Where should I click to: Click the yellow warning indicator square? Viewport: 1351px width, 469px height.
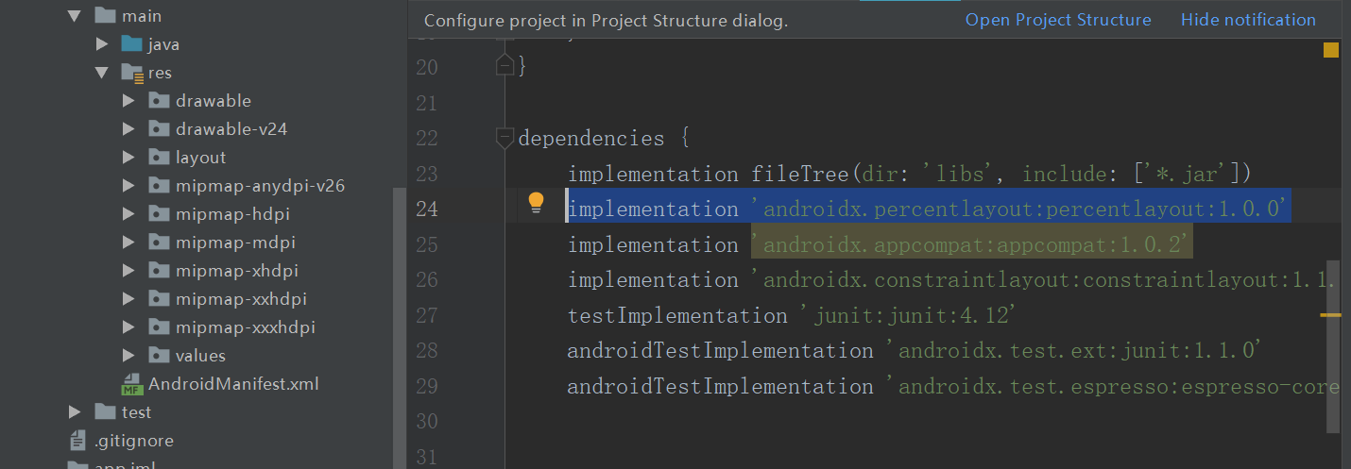point(1330,50)
